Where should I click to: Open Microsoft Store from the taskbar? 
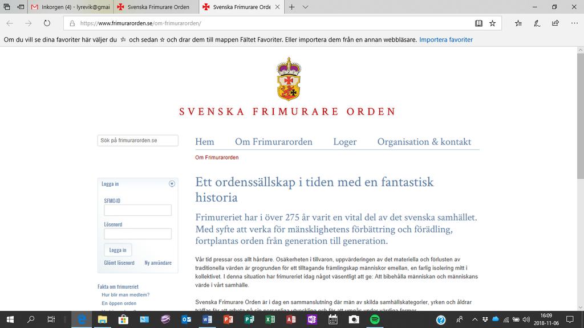[x=123, y=319]
